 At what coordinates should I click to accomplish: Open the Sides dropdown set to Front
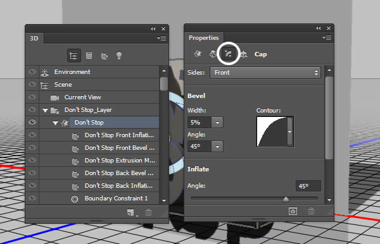coord(265,73)
